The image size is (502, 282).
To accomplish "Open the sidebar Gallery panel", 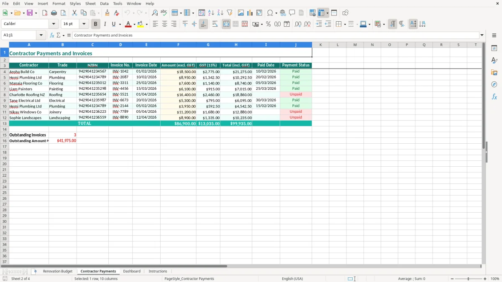I will pyautogui.click(x=494, y=72).
